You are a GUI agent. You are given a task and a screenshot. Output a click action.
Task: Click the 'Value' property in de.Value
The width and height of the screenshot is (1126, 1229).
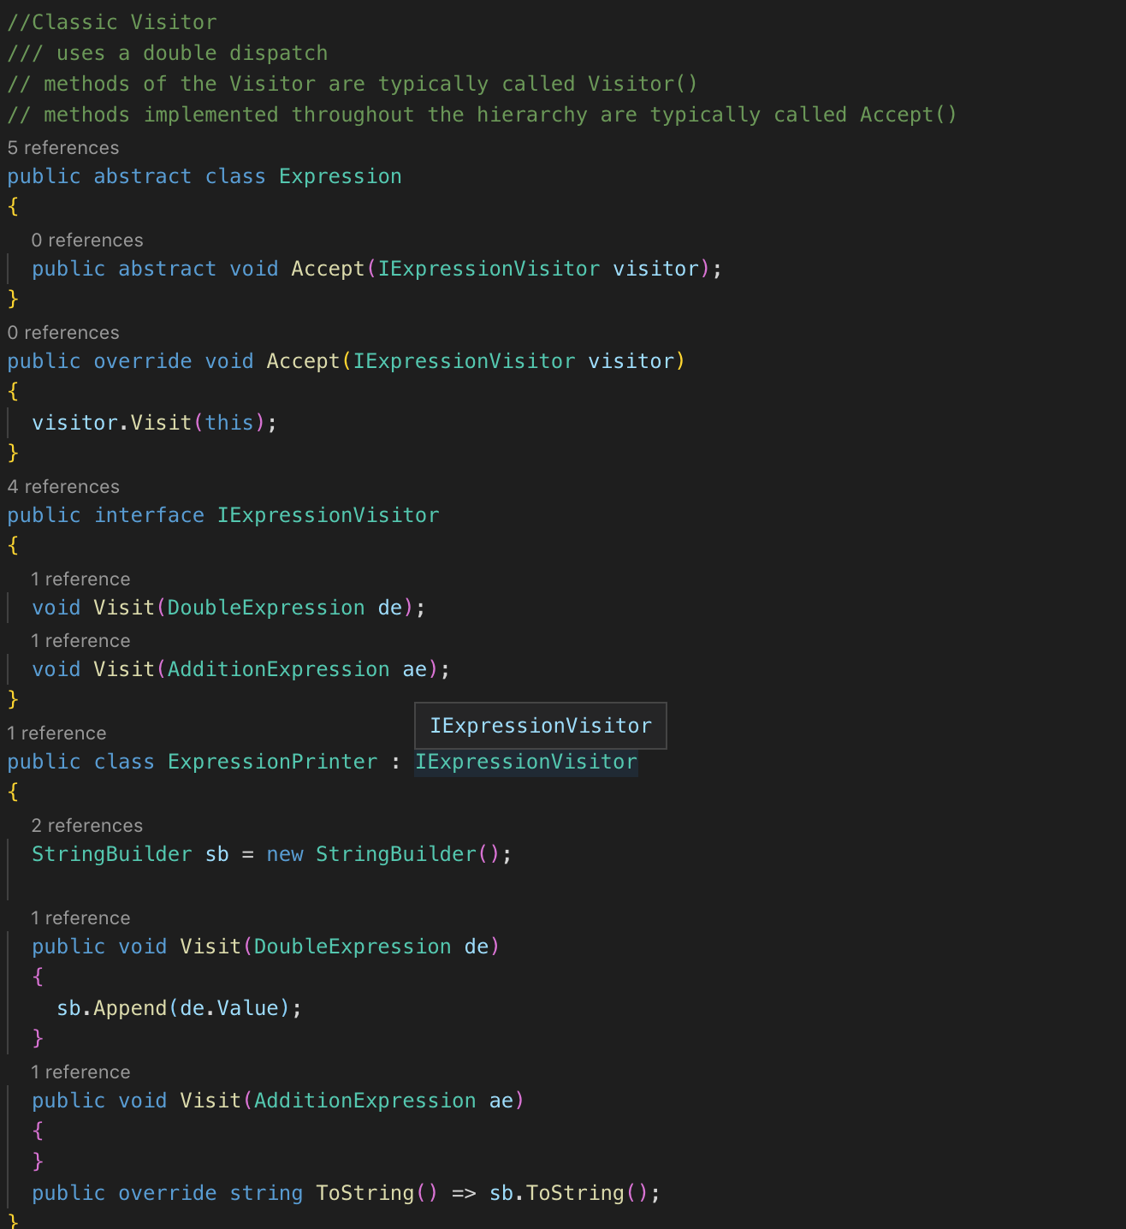[x=248, y=1008]
